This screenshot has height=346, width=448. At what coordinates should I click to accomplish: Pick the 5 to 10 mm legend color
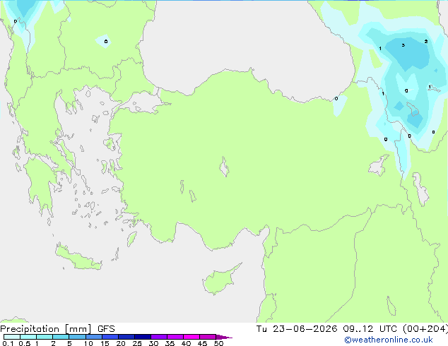pyautogui.click(x=77, y=337)
